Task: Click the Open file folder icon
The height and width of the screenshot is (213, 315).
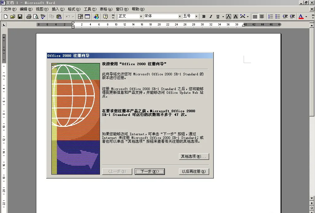Action: pyautogui.click(x=13, y=17)
